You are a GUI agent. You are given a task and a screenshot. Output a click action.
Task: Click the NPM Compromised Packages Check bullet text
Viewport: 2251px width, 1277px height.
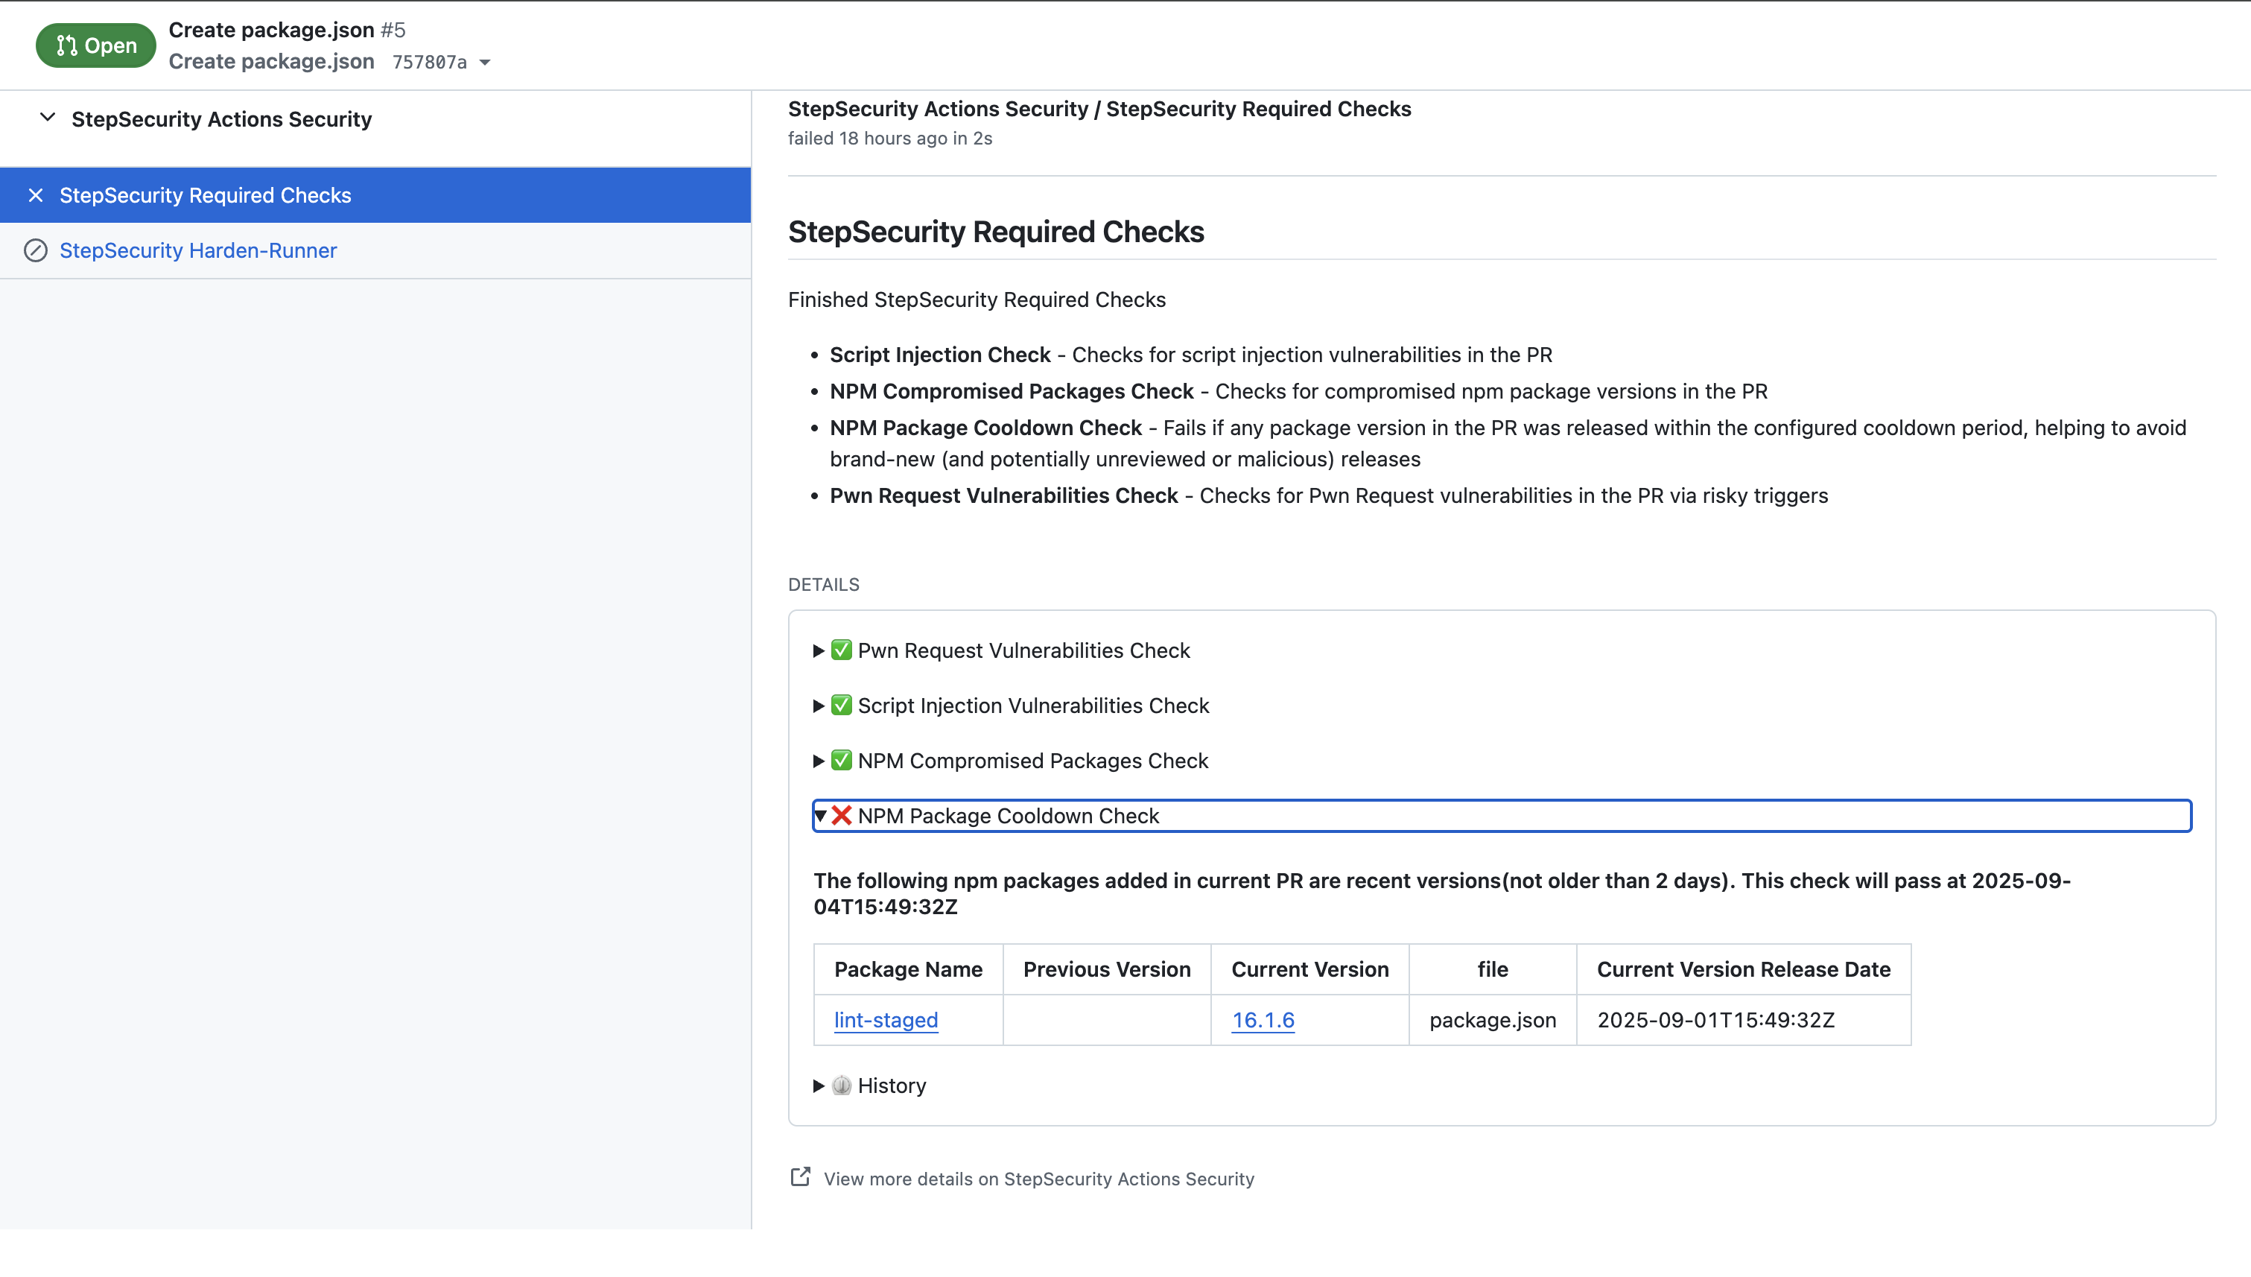(x=1299, y=391)
